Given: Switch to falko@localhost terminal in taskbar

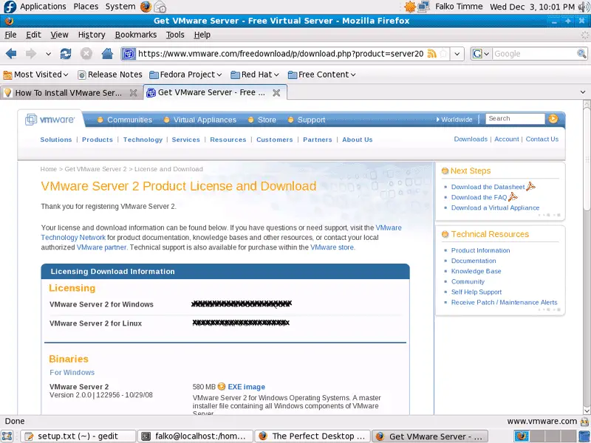Looking at the screenshot, I should coord(195,436).
